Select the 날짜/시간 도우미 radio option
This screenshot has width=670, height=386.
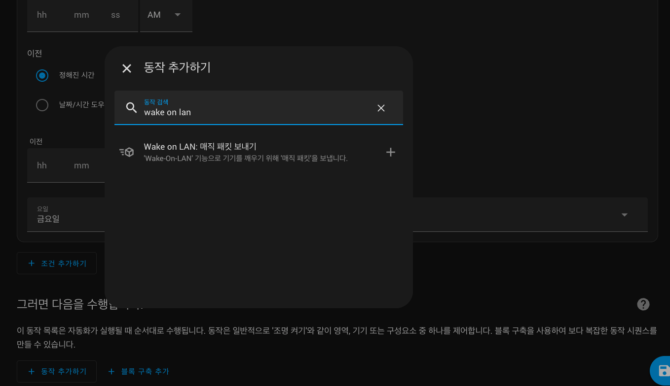pos(42,105)
